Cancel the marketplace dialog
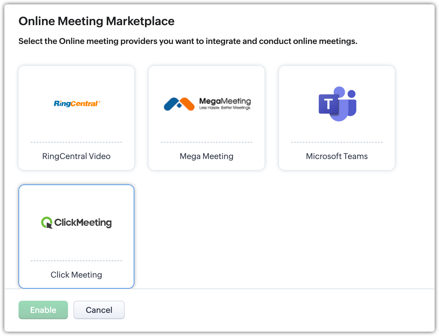 [x=99, y=310]
